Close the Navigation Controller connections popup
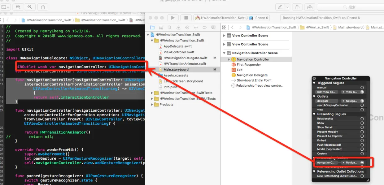Image resolution: width=384 pixels, height=185 pixels. click(x=314, y=78)
